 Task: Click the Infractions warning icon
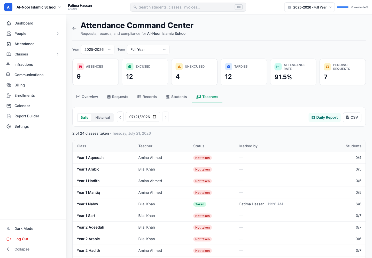(8, 64)
